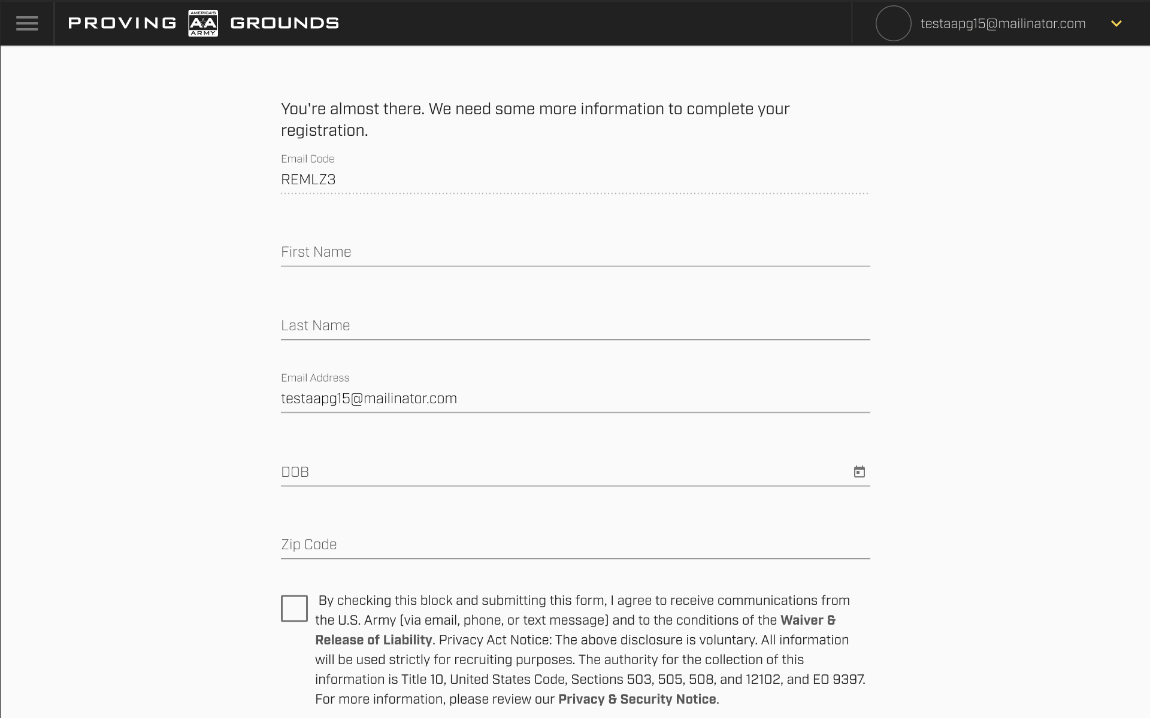Open the DOB calendar picker icon

(859, 471)
